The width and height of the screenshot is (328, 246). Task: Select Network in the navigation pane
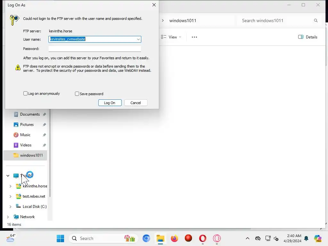[27, 217]
